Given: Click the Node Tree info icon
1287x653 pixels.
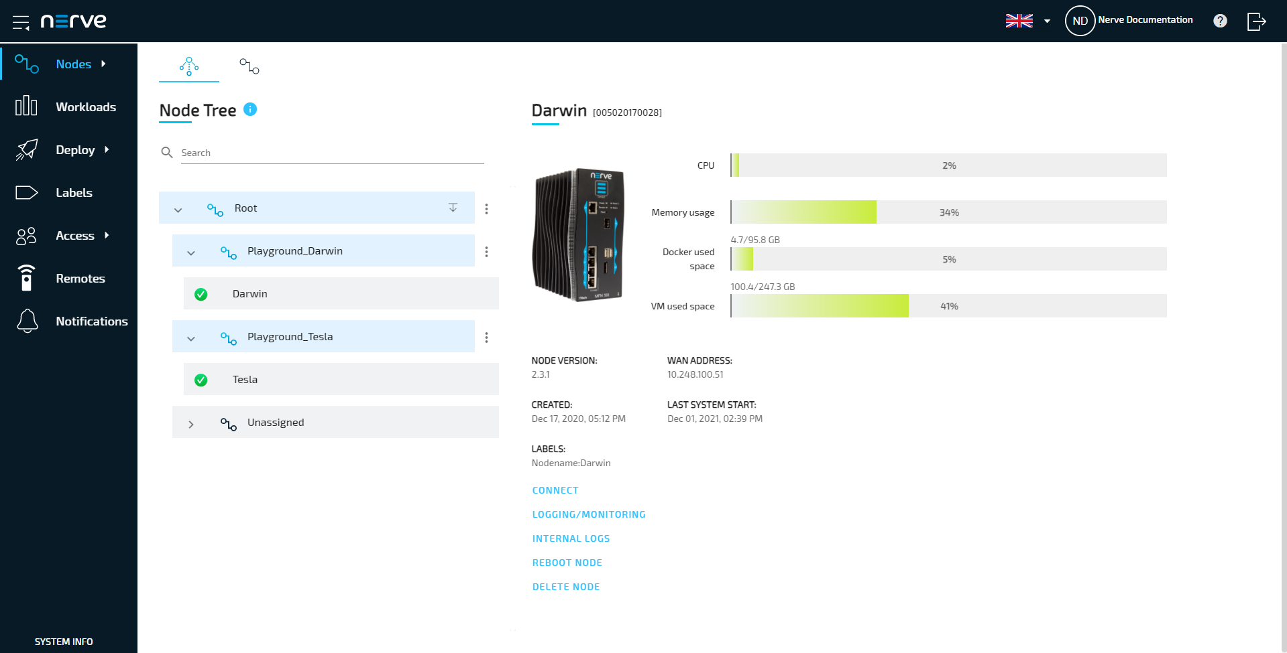Looking at the screenshot, I should (x=250, y=109).
